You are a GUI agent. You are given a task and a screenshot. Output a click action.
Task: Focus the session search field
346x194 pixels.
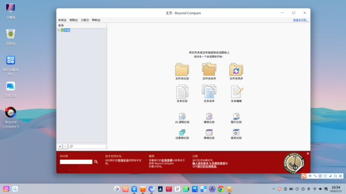tap(87, 147)
